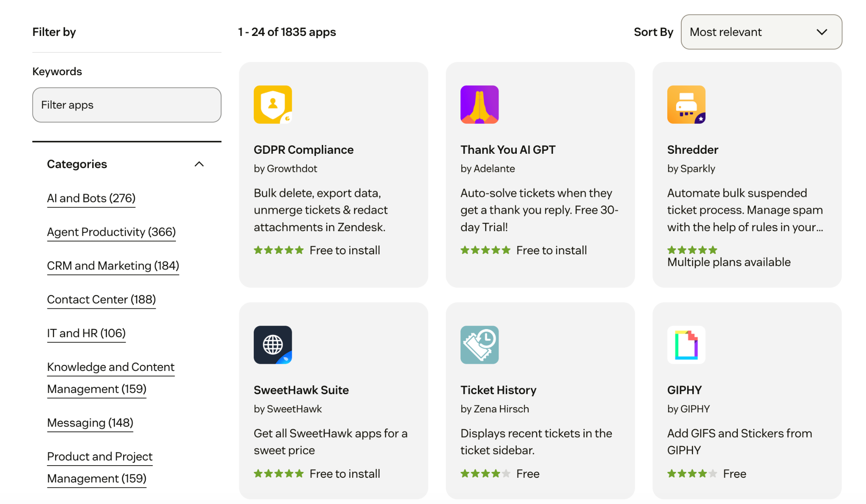Click 'by Sparkly' developer text
The image size is (866, 504).
(691, 169)
